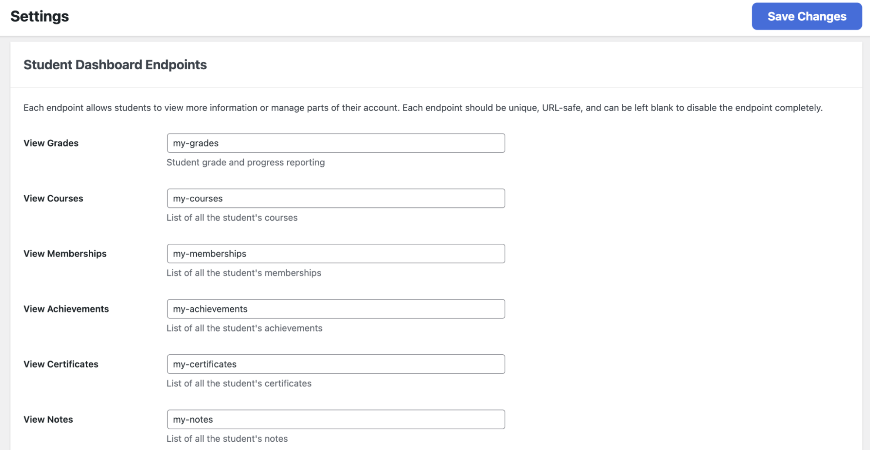Click the Settings page heading

[x=39, y=16]
